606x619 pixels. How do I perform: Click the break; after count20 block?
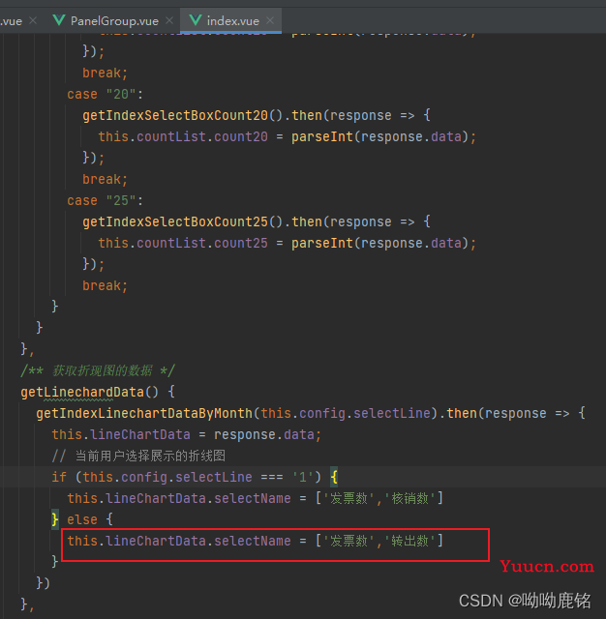[x=106, y=180]
